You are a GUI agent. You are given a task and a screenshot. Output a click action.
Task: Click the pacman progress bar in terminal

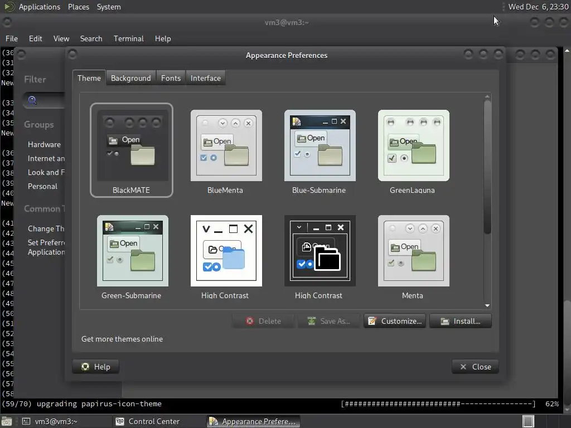point(438,404)
